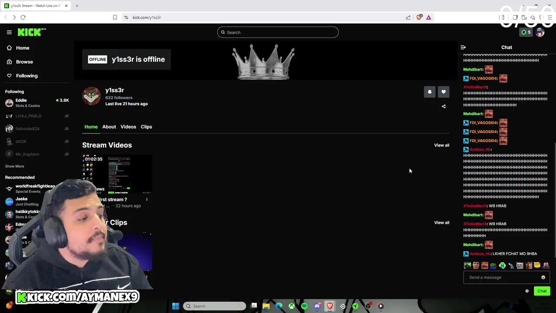This screenshot has width=556, height=313.
Task: Open Brave Shields icon
Action: coord(419,17)
